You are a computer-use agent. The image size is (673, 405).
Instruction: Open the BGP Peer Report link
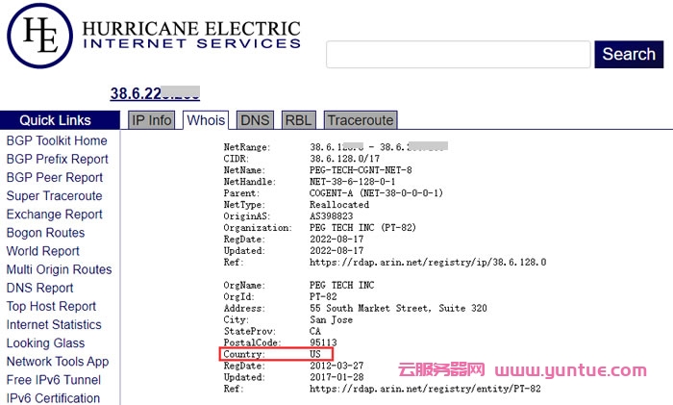(x=55, y=177)
